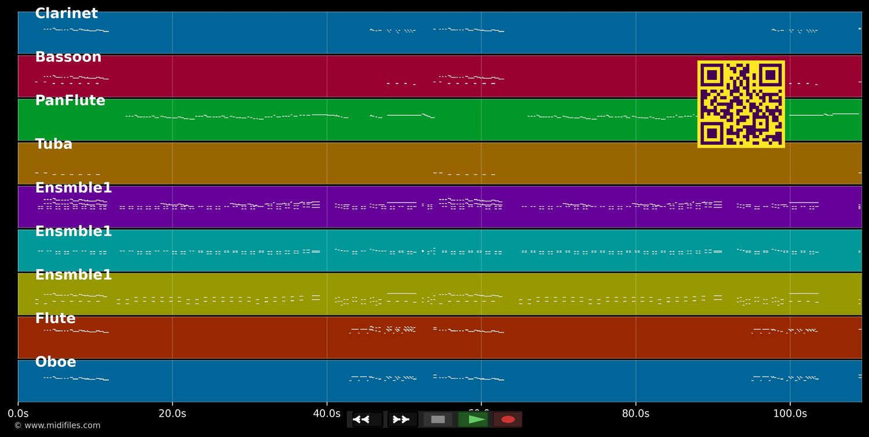Click the rewind playback button

367,420
